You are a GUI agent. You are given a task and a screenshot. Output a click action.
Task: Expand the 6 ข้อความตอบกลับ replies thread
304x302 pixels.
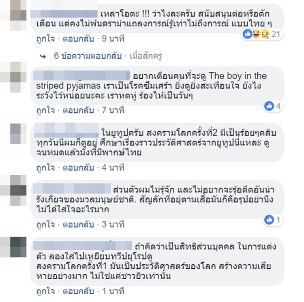(x=88, y=56)
